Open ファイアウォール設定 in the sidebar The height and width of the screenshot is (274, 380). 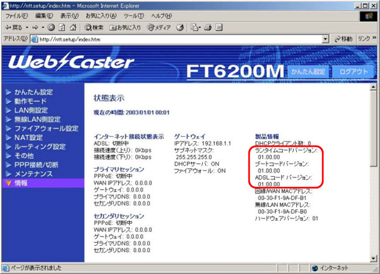tap(46, 129)
